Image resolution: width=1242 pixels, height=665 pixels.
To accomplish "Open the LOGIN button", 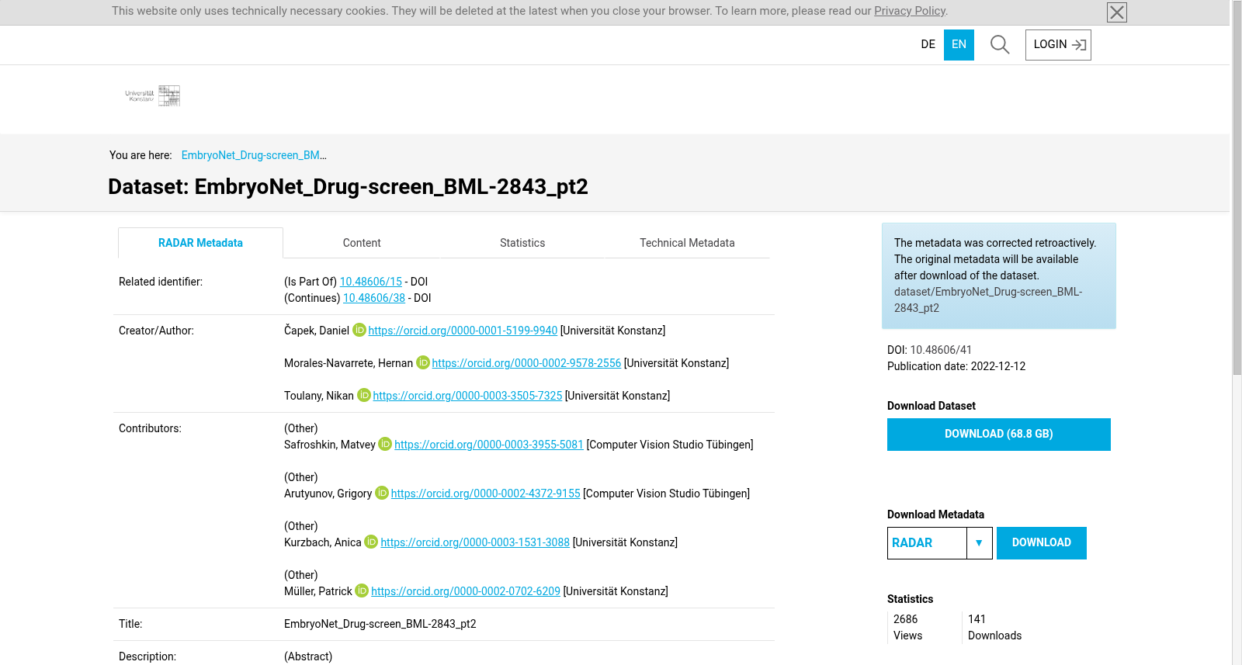I will (1058, 45).
